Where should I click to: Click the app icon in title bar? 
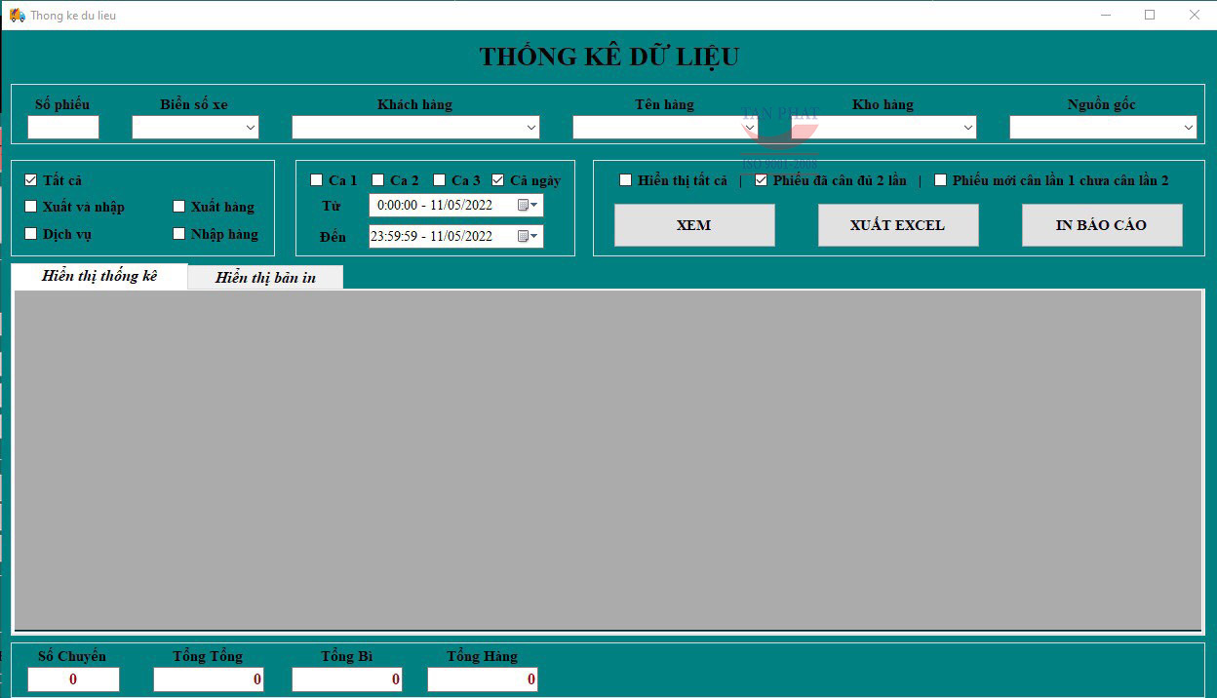pos(17,15)
